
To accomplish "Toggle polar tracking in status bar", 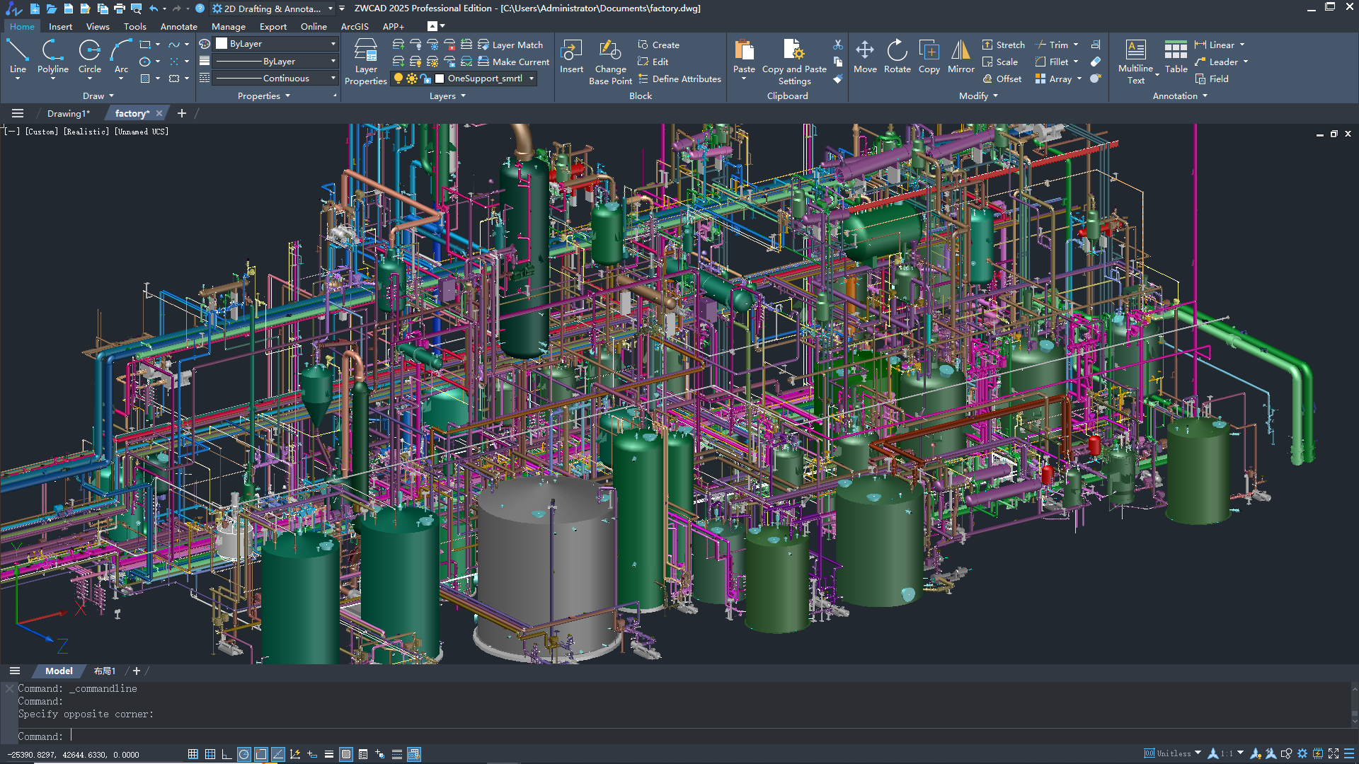I will coord(243,754).
